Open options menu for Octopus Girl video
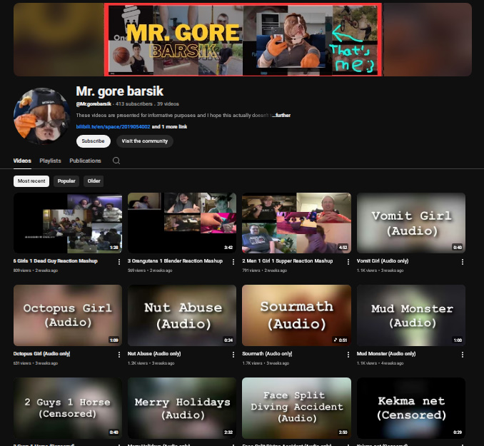Screen dimensions: 484x446 coord(119,354)
